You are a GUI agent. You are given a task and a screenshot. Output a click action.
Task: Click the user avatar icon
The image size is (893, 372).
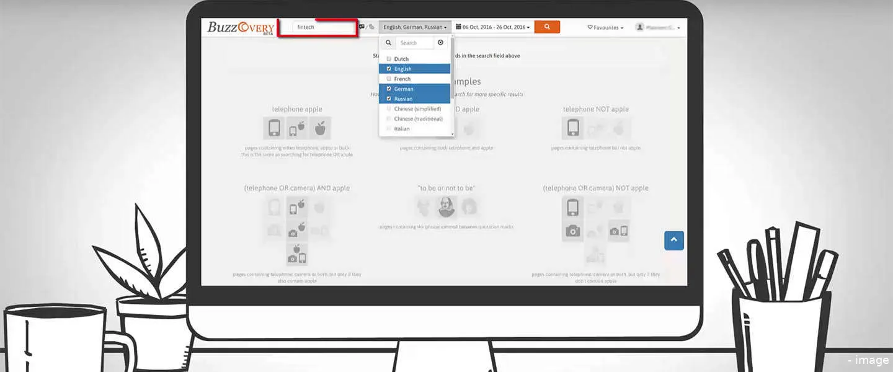click(x=638, y=28)
